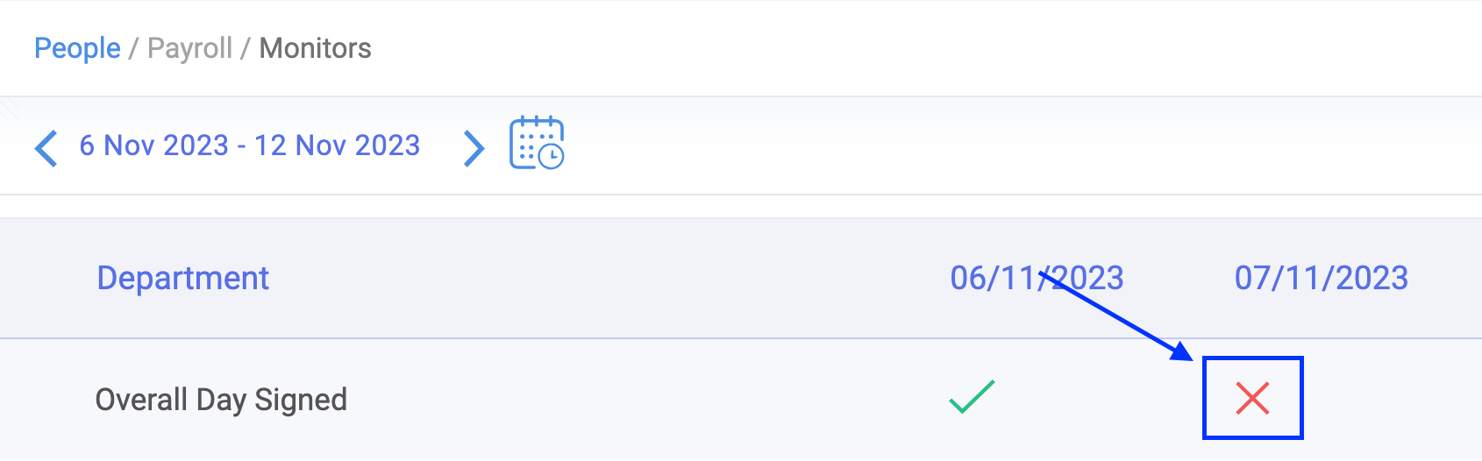Click the green checkmark under 06/11/2023
This screenshot has width=1482, height=461.
972,397
